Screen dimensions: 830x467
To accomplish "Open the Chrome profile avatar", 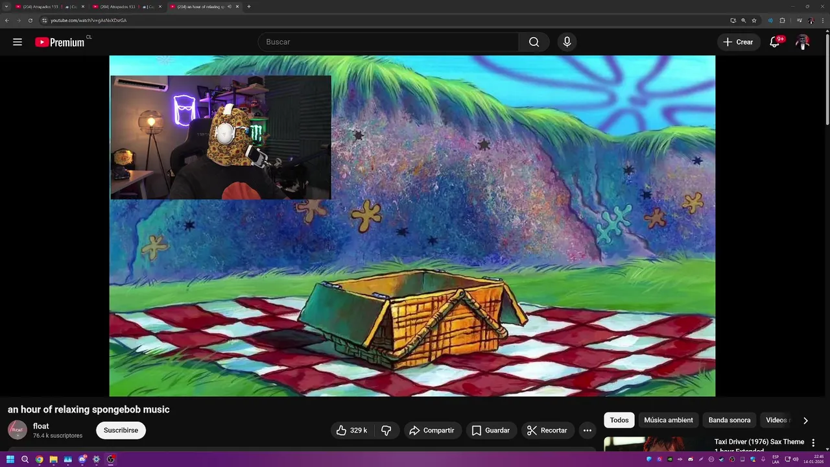I will coord(811,20).
